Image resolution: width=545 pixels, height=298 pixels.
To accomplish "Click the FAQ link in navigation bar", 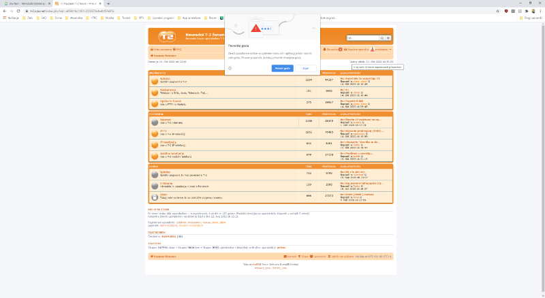I will (178, 50).
